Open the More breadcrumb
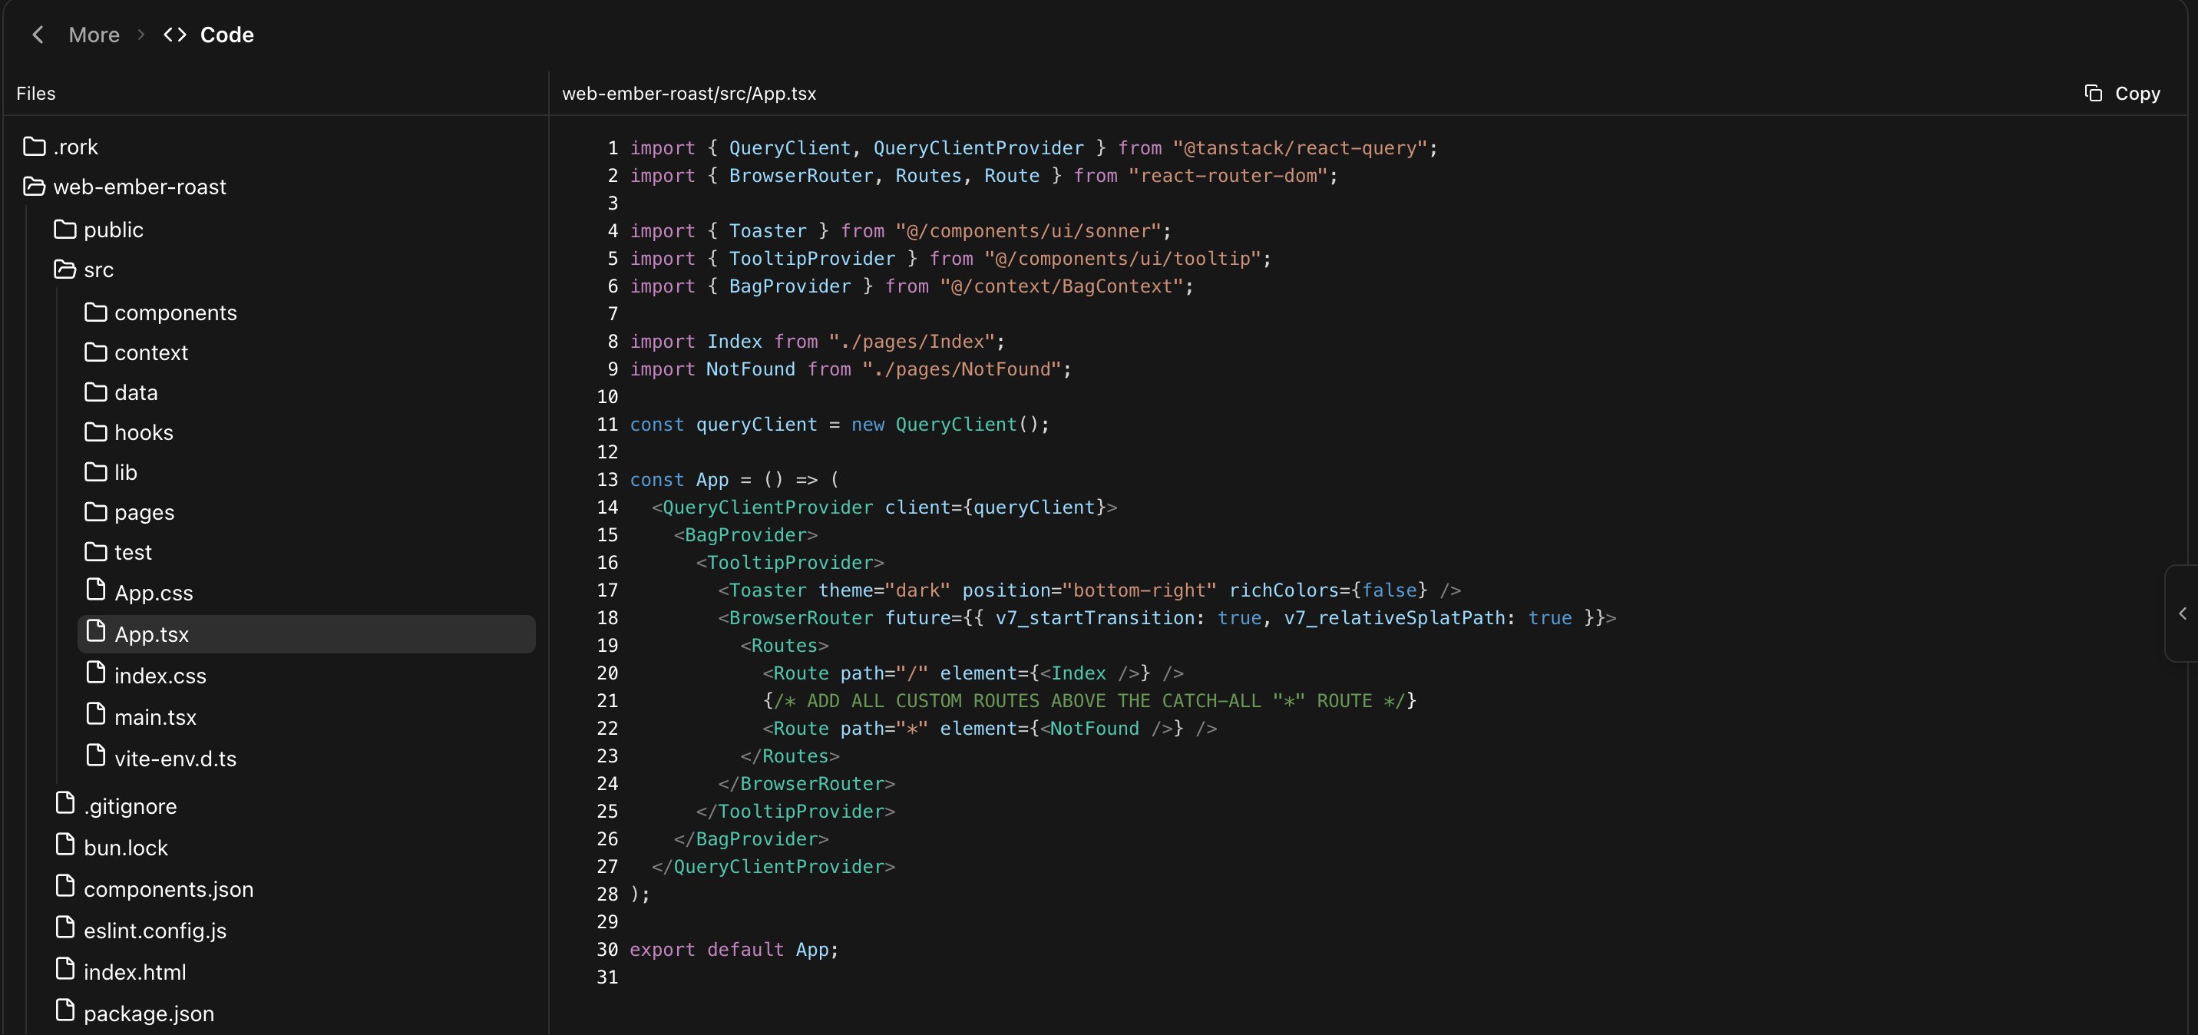The image size is (2198, 1035). click(x=94, y=35)
